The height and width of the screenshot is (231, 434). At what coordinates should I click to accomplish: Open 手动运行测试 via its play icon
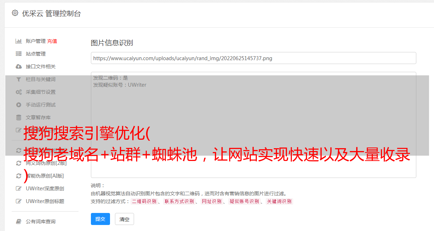(19, 105)
